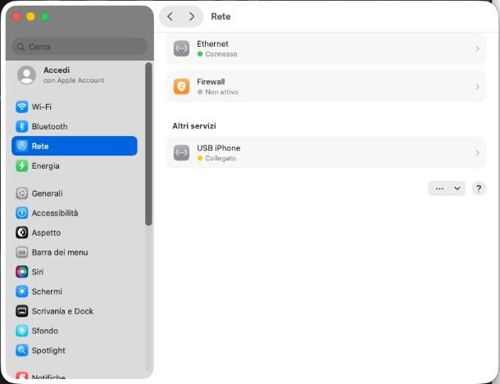Click the Cerca search field
Screen dimensions: 500x384
(x=80, y=47)
